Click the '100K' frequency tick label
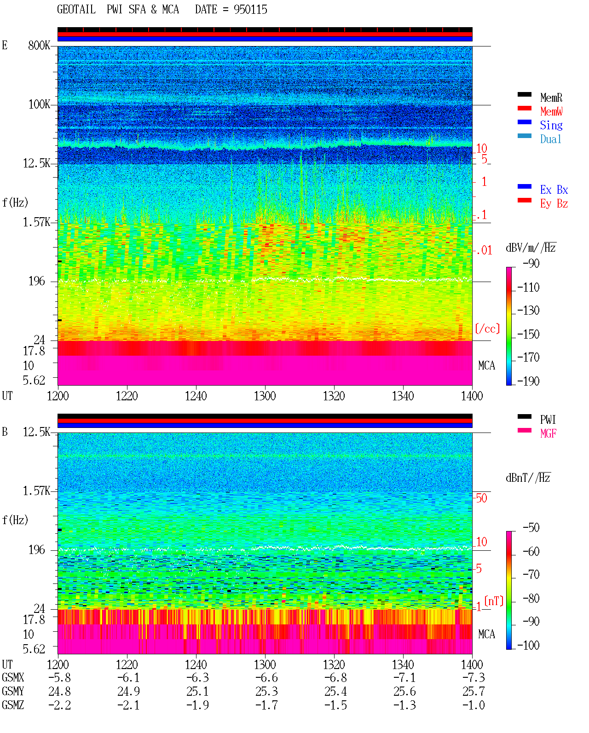The width and height of the screenshot is (589, 733). click(x=39, y=104)
